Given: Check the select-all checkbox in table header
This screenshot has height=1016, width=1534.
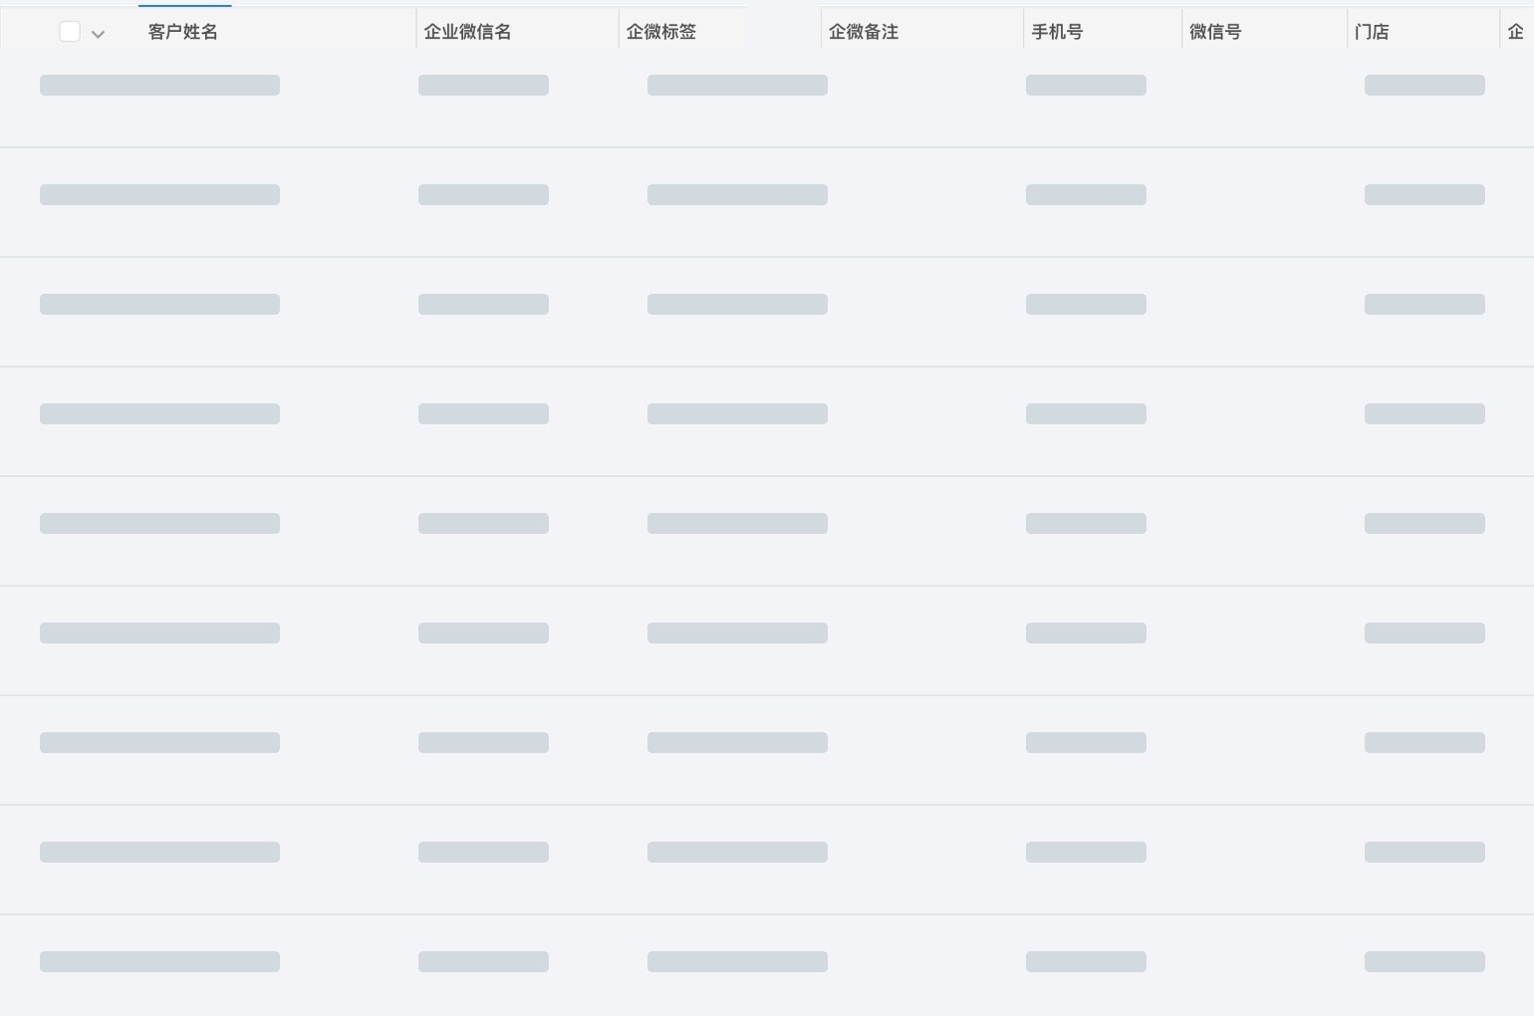Looking at the screenshot, I should point(70,32).
